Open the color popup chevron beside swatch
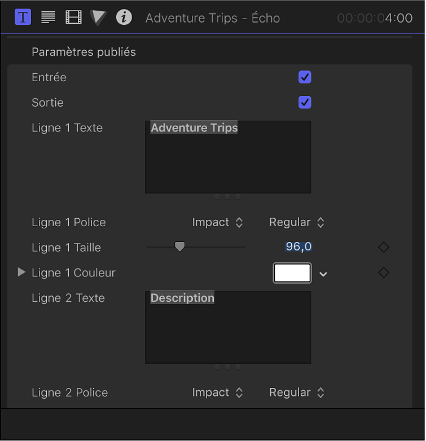The width and height of the screenshot is (426, 441). 323,274
